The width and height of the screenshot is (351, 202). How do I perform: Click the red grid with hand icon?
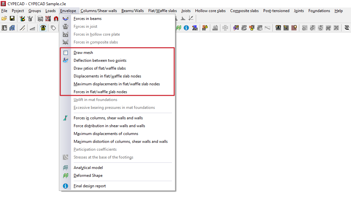click(294, 28)
